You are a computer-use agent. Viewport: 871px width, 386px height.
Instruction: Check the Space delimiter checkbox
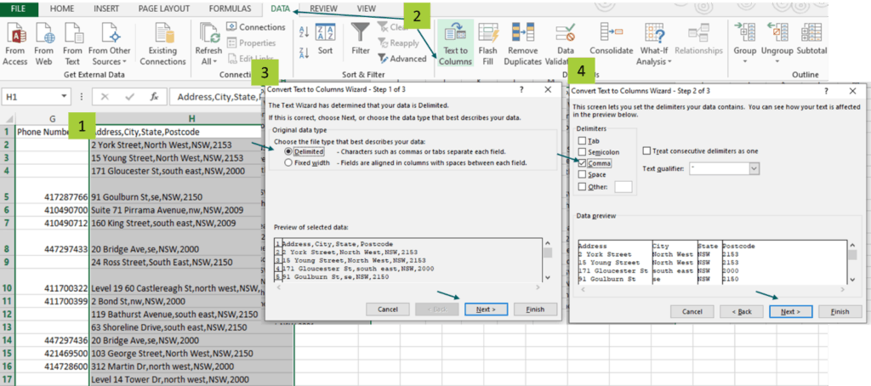point(582,174)
